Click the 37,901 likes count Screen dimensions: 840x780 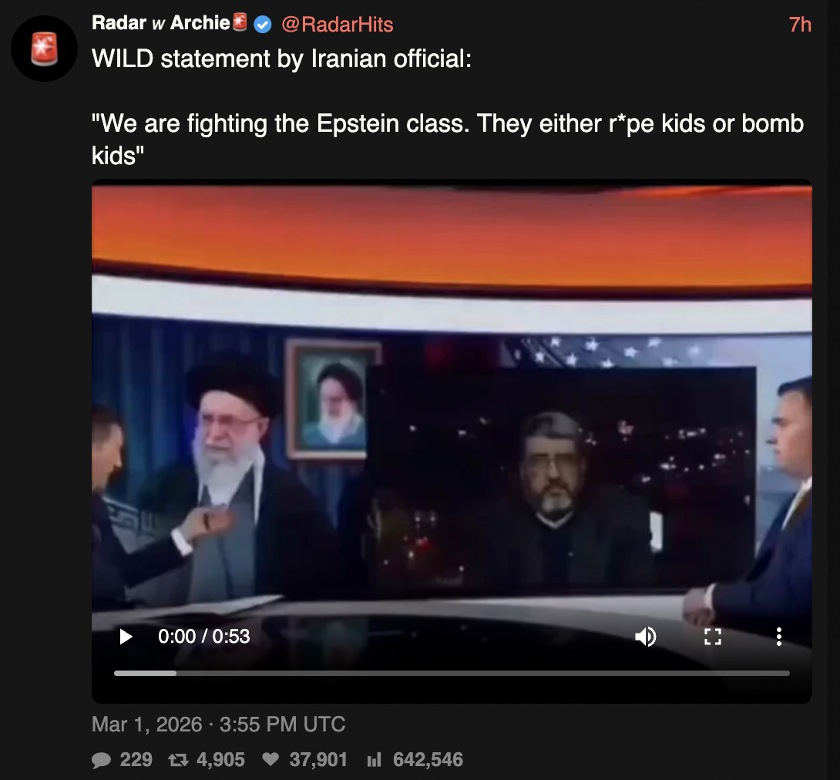click(318, 760)
